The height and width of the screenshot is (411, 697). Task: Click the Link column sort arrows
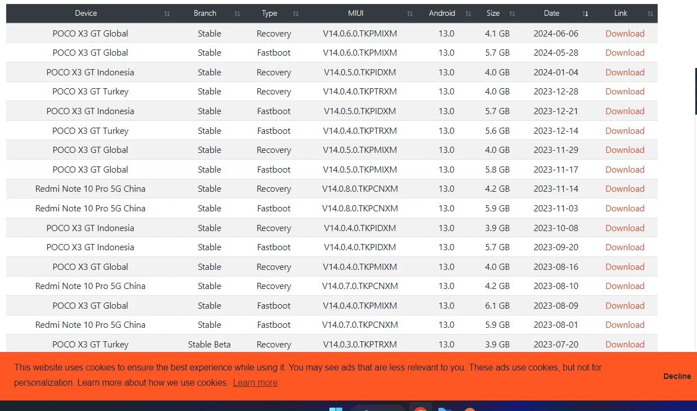click(650, 13)
